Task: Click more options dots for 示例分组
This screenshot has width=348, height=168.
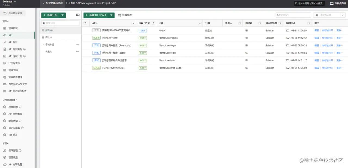Action: pyautogui.click(x=77, y=45)
